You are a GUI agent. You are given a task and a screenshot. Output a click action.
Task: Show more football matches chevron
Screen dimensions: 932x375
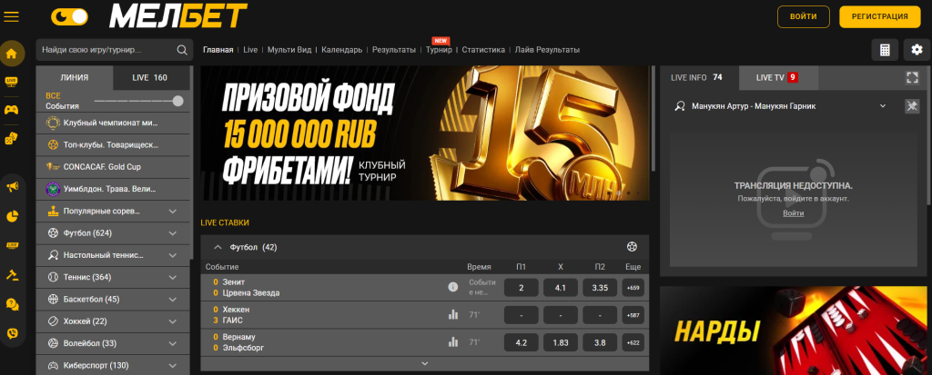click(424, 363)
